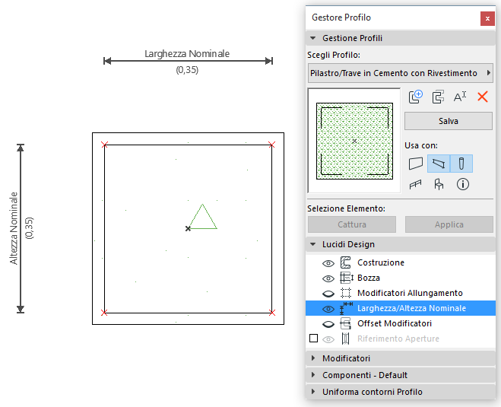
Task: Toggle Use with Column icon
Action: pos(461,164)
